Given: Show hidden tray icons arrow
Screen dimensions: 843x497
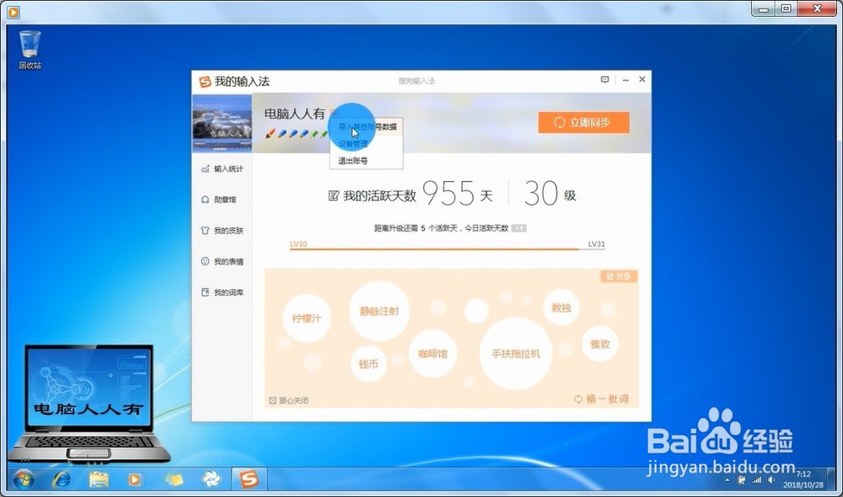Looking at the screenshot, I should (x=727, y=480).
